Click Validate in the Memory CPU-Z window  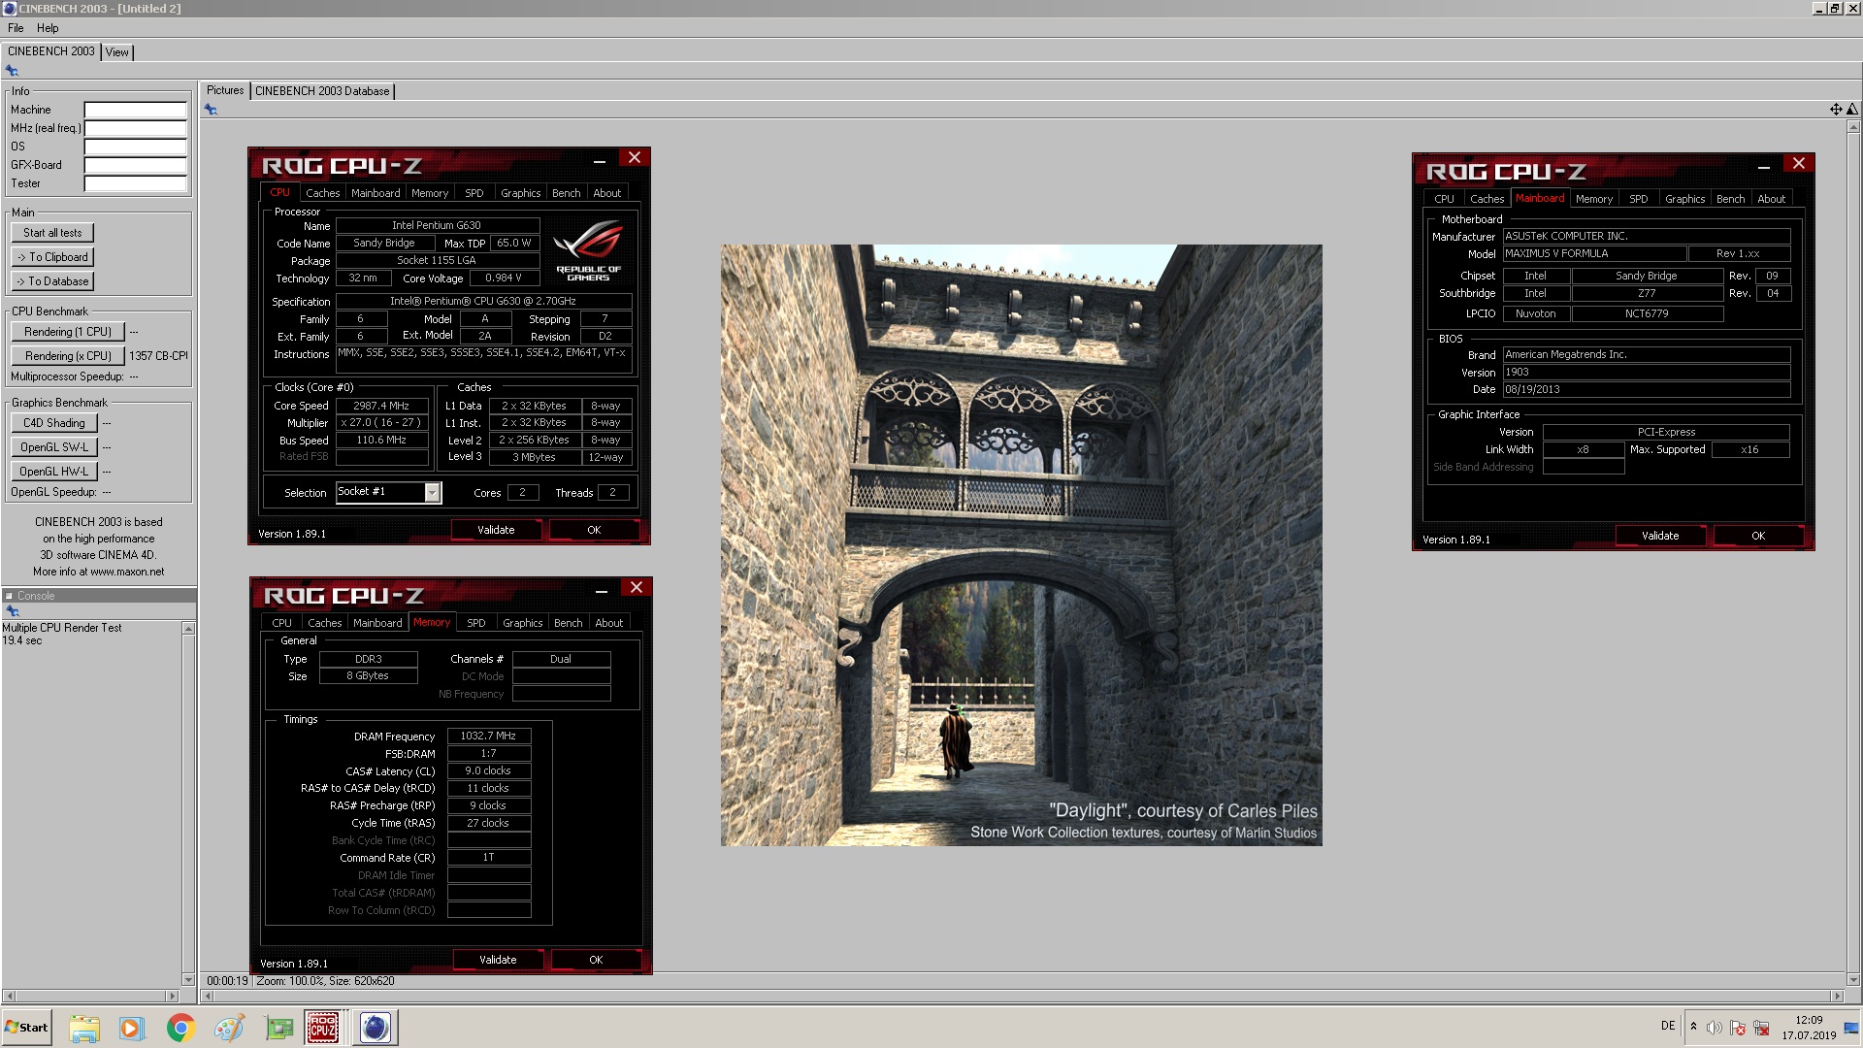(x=498, y=960)
